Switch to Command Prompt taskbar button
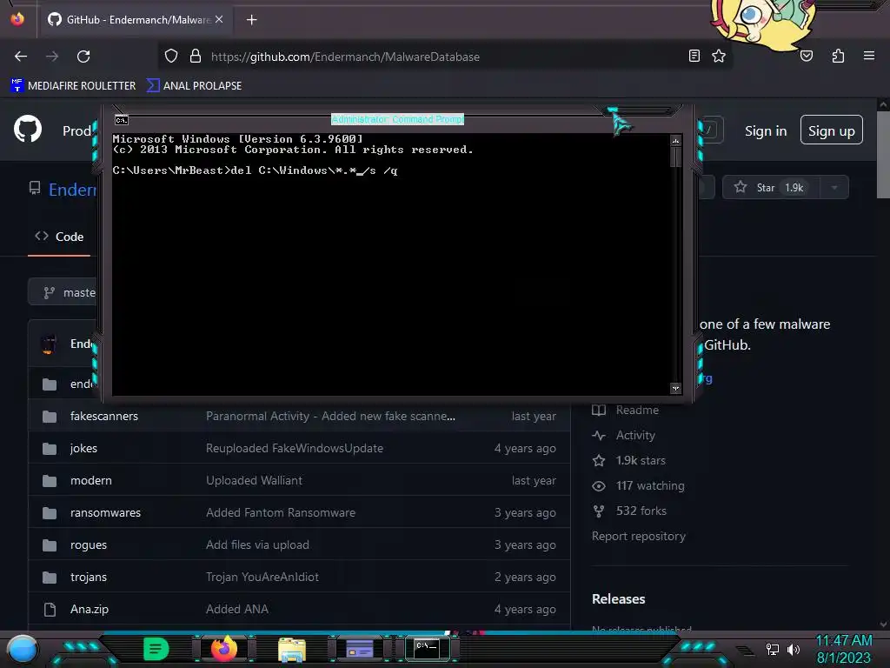The width and height of the screenshot is (890, 668). tap(427, 648)
